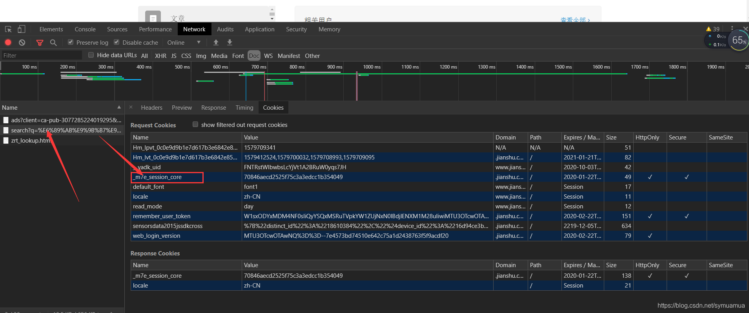
Task: Sort request cookies by HttpOnly header
Action: tap(650, 138)
